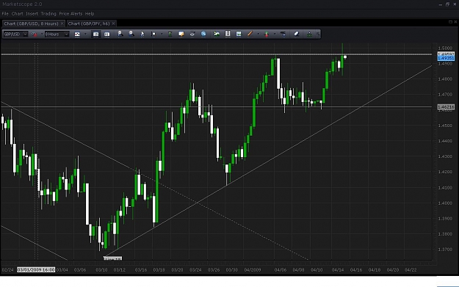
Task: Select the orange line drawing tool
Action: pos(250,34)
